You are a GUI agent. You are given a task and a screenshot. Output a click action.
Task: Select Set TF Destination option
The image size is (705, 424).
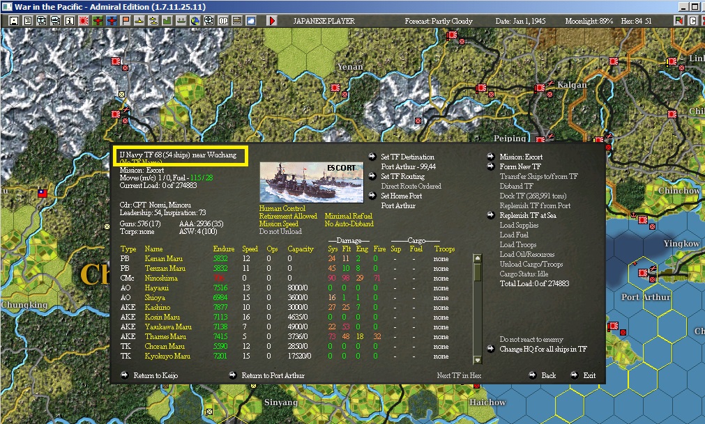(x=407, y=157)
